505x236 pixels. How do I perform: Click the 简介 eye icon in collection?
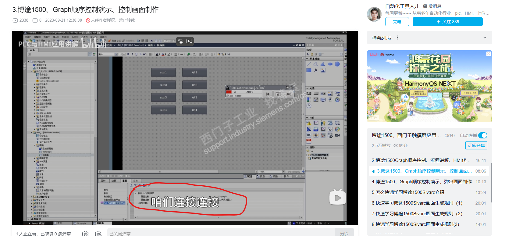click(x=396, y=145)
